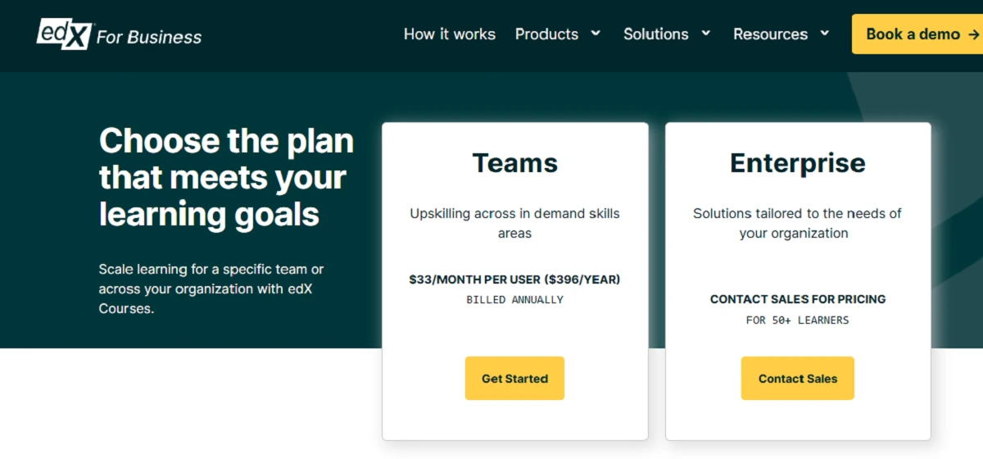Expand the chevron next to Products
983x459 pixels.
coord(596,34)
